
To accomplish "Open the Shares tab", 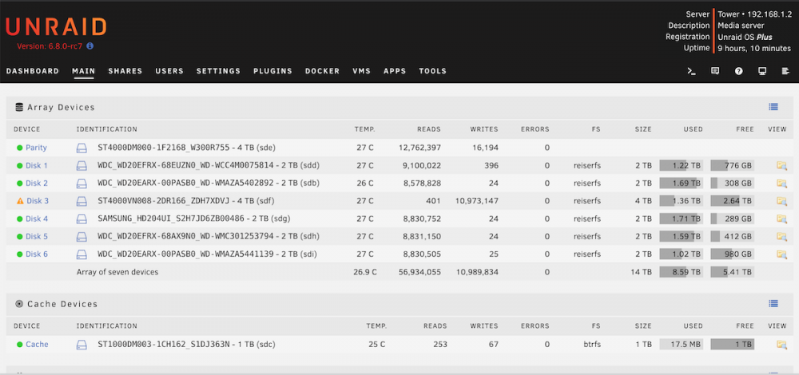I will (x=125, y=71).
